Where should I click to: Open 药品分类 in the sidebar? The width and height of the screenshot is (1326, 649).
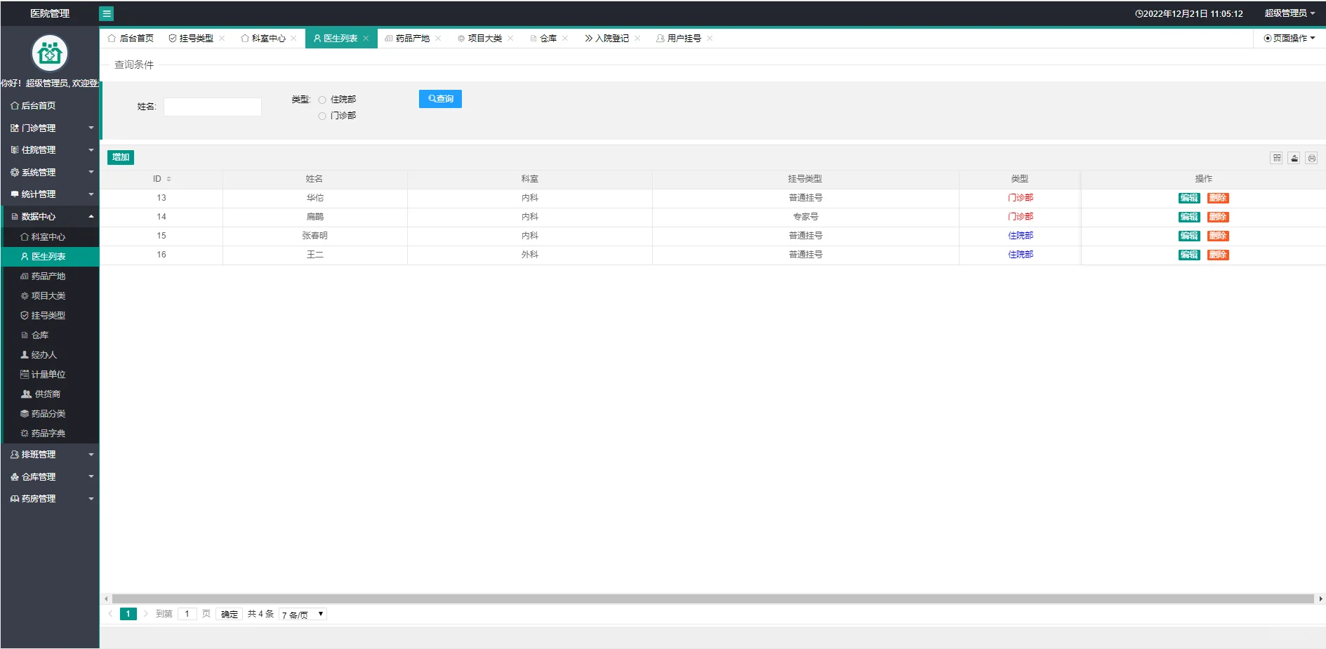pos(50,414)
